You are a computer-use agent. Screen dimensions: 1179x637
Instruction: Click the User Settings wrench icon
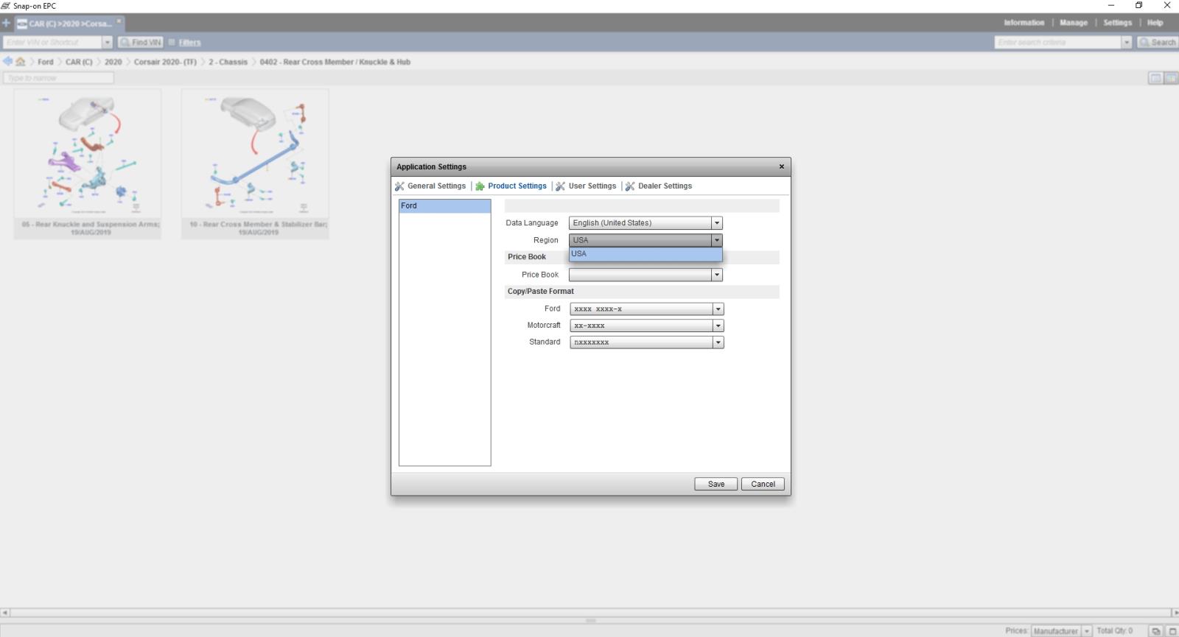tap(560, 186)
